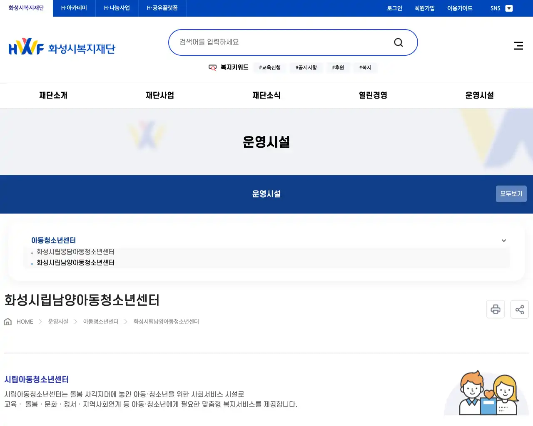The height and width of the screenshot is (426, 533).
Task: Open the SNS icon in top bar
Action: pos(496,8)
